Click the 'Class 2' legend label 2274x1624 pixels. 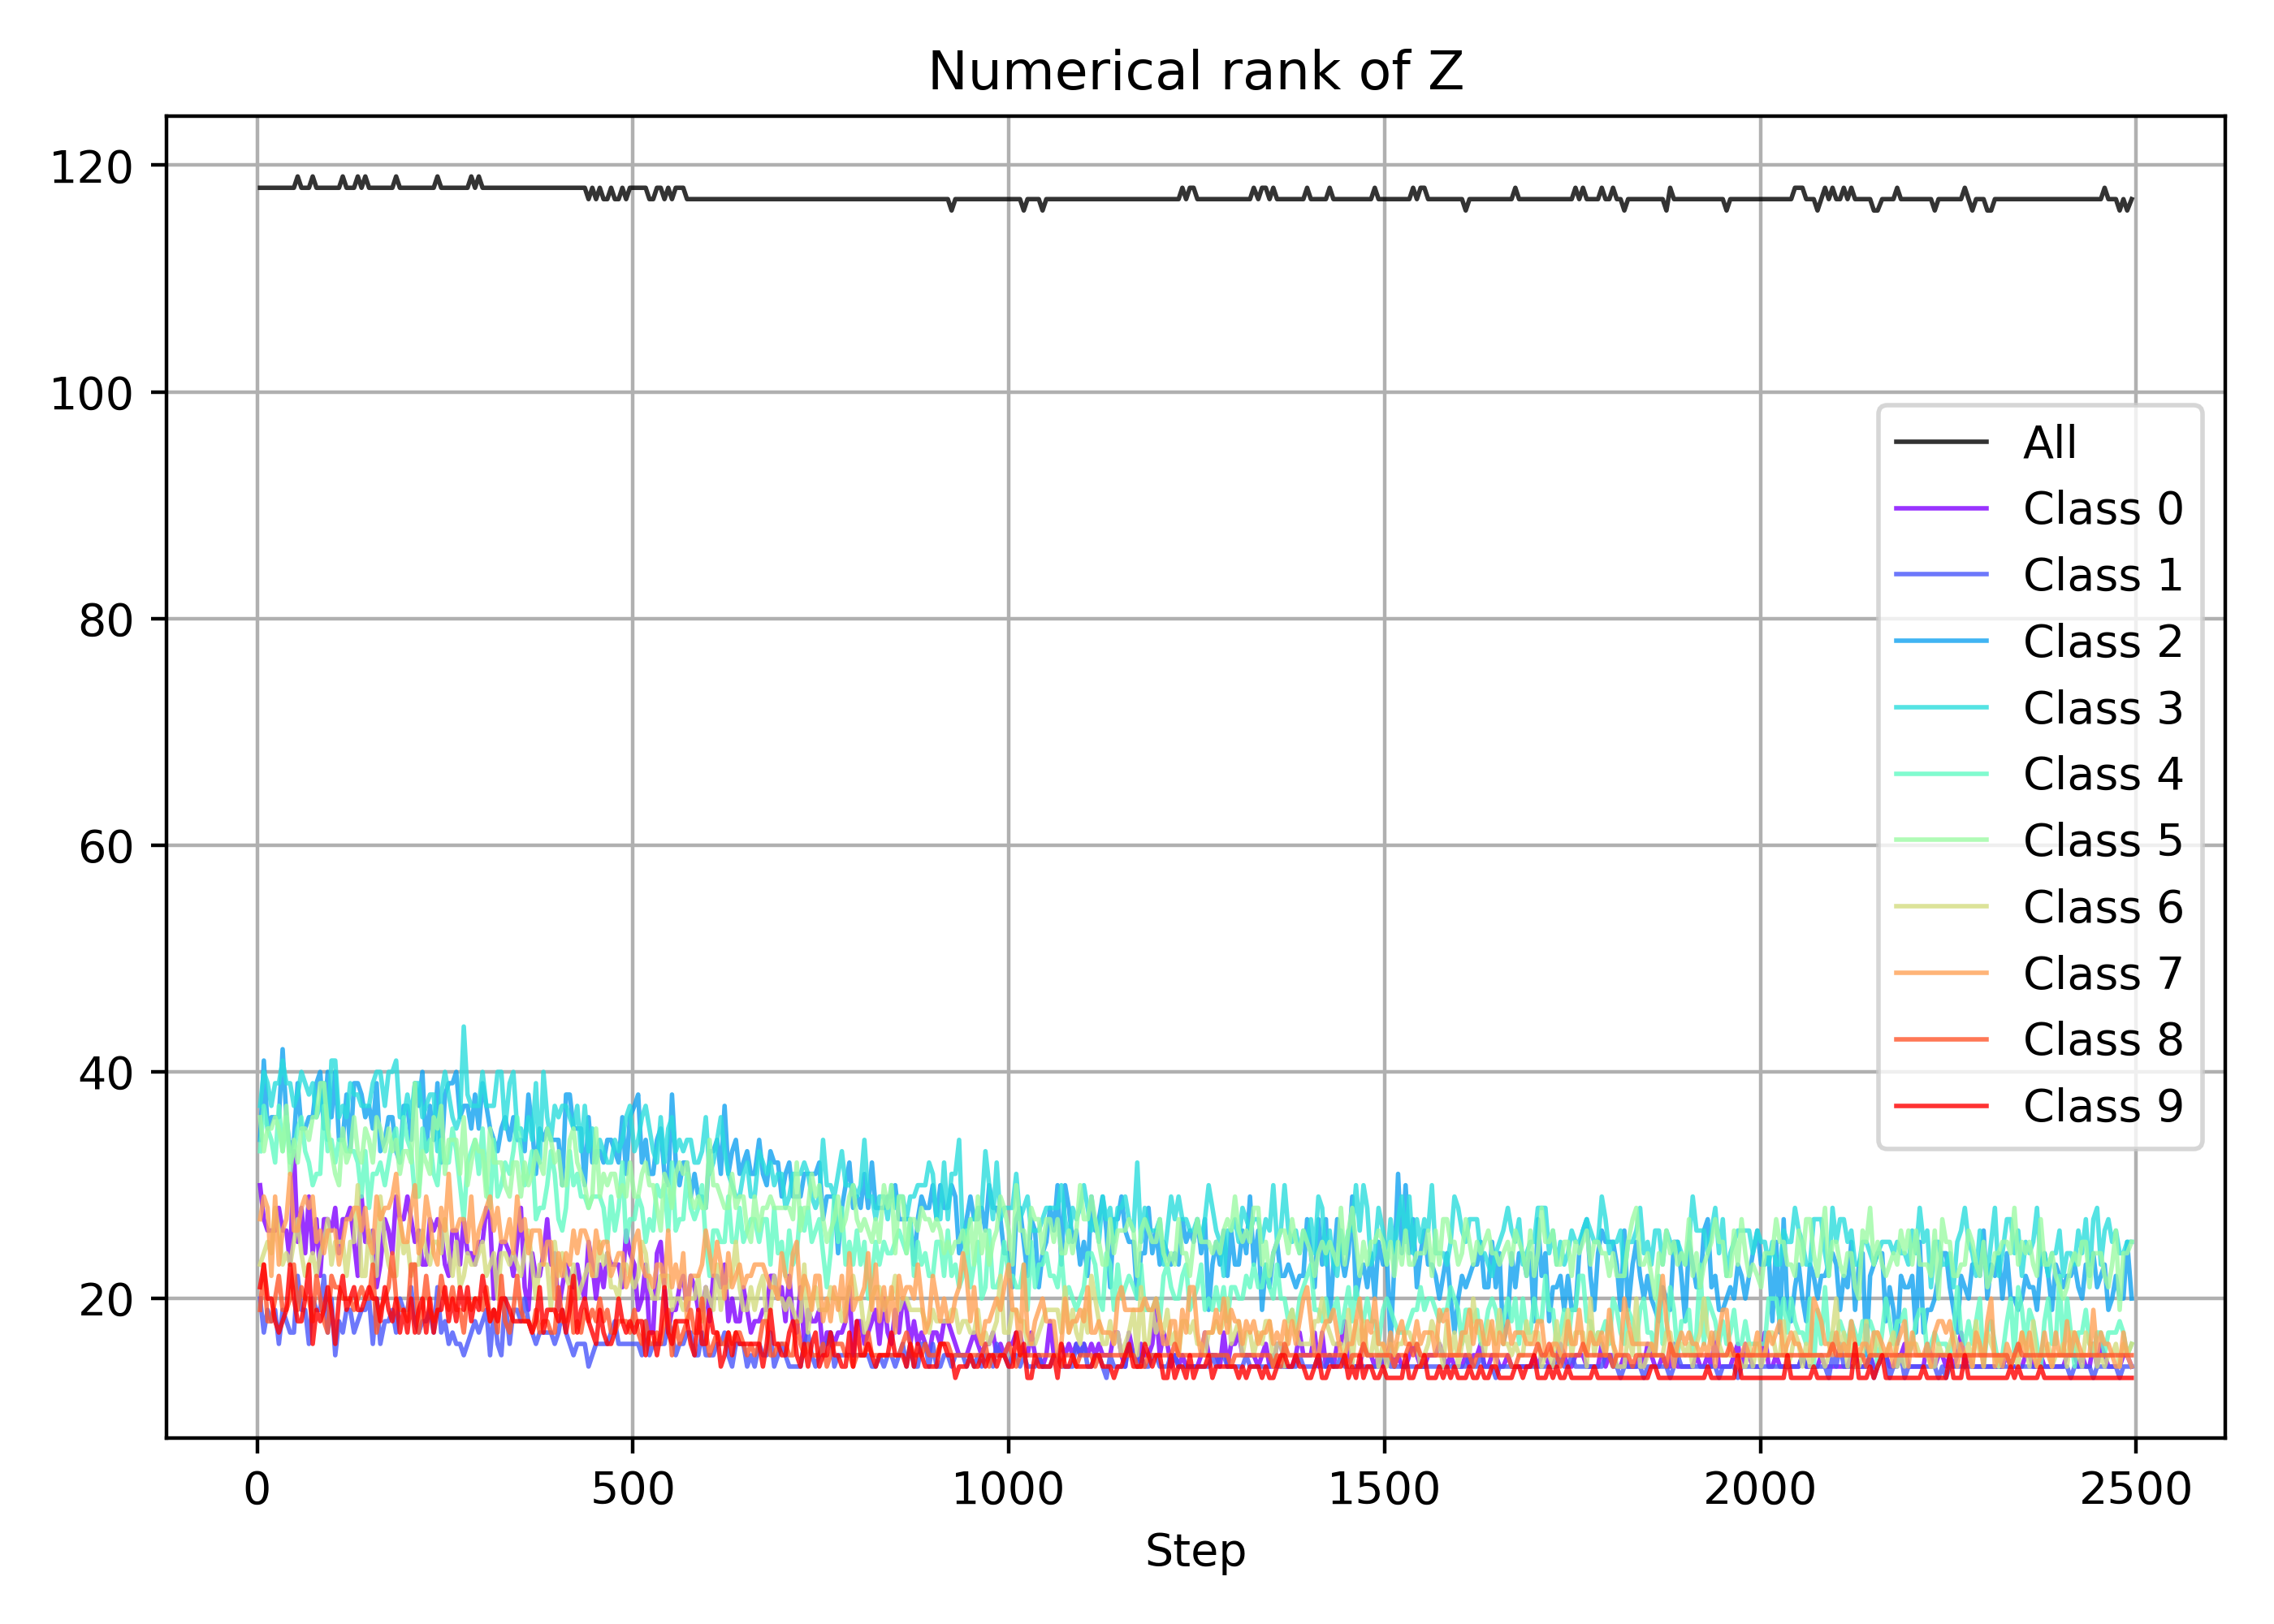2103,641
